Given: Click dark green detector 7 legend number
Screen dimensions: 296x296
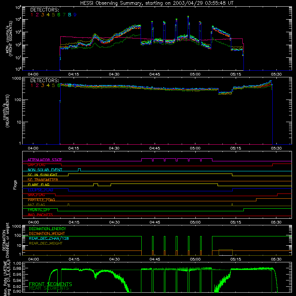Looking at the screenshot, I should tap(64, 15).
